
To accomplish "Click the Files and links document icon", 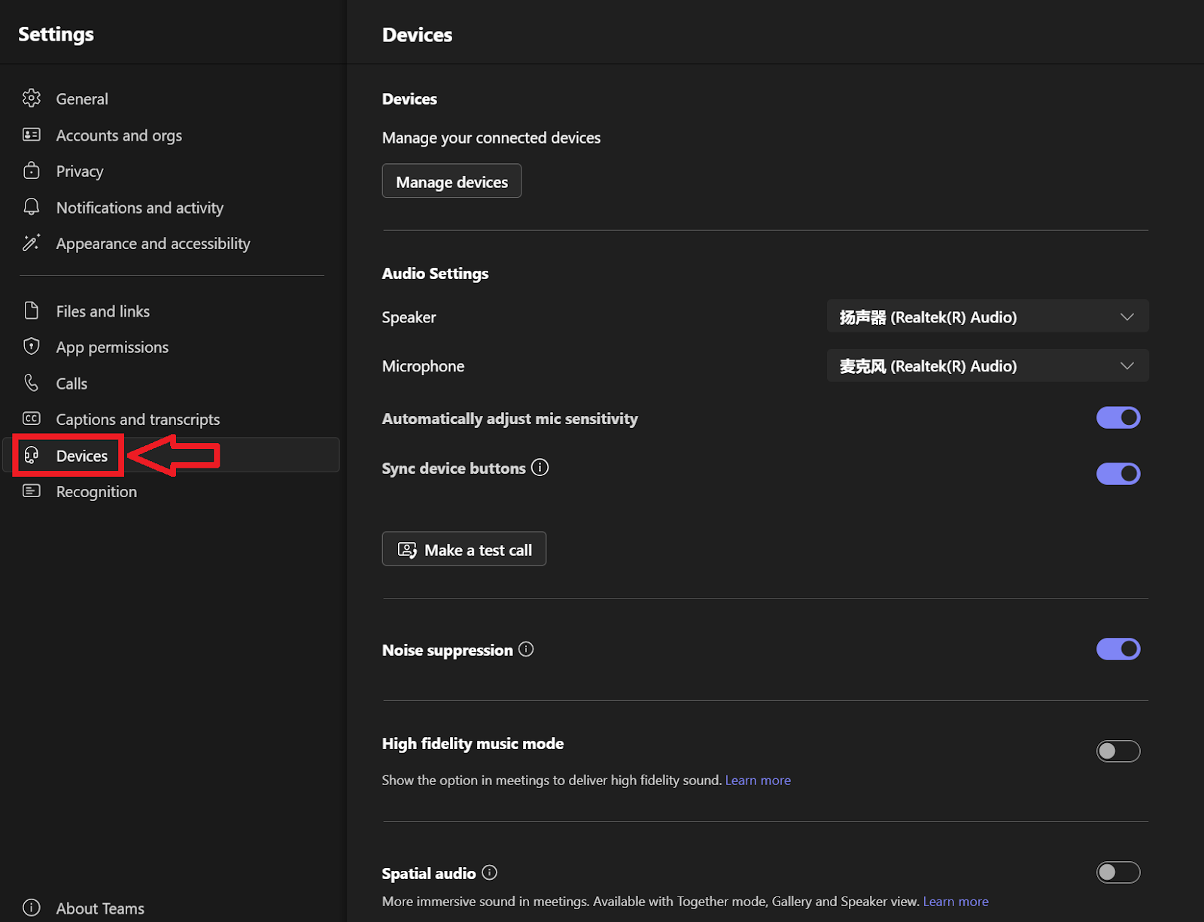I will (x=32, y=311).
